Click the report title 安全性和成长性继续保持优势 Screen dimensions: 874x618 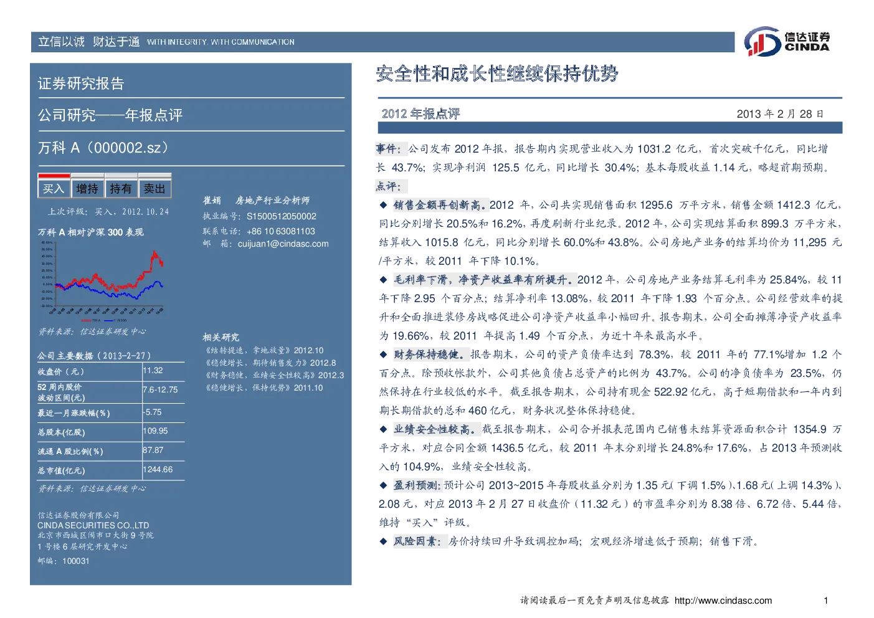click(x=497, y=74)
